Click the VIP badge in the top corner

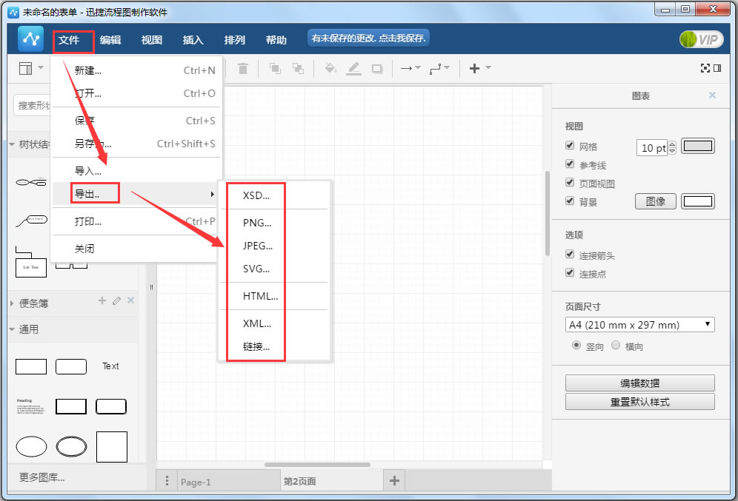pos(699,38)
